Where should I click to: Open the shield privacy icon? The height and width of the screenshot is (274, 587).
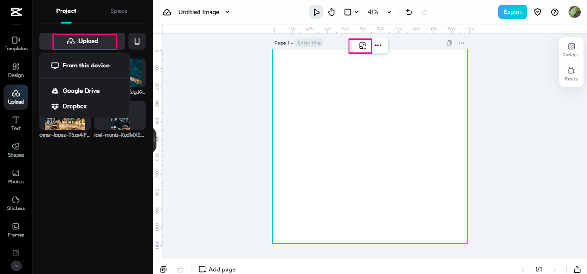tap(537, 12)
